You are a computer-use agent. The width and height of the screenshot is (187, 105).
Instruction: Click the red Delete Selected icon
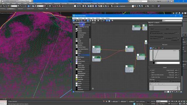85,21
